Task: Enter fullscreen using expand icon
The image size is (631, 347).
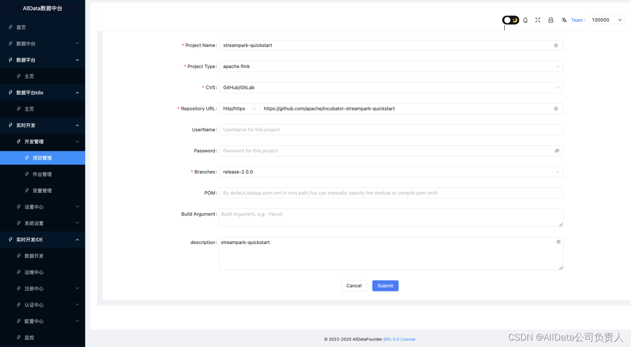Action: click(538, 20)
